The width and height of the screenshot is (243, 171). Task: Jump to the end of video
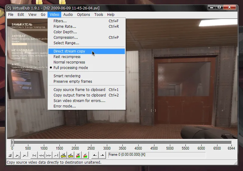[56, 155]
